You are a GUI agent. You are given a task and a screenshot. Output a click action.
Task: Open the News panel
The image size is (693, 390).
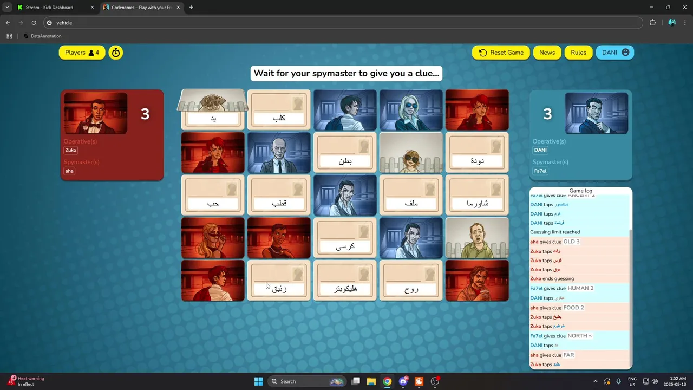click(x=547, y=53)
